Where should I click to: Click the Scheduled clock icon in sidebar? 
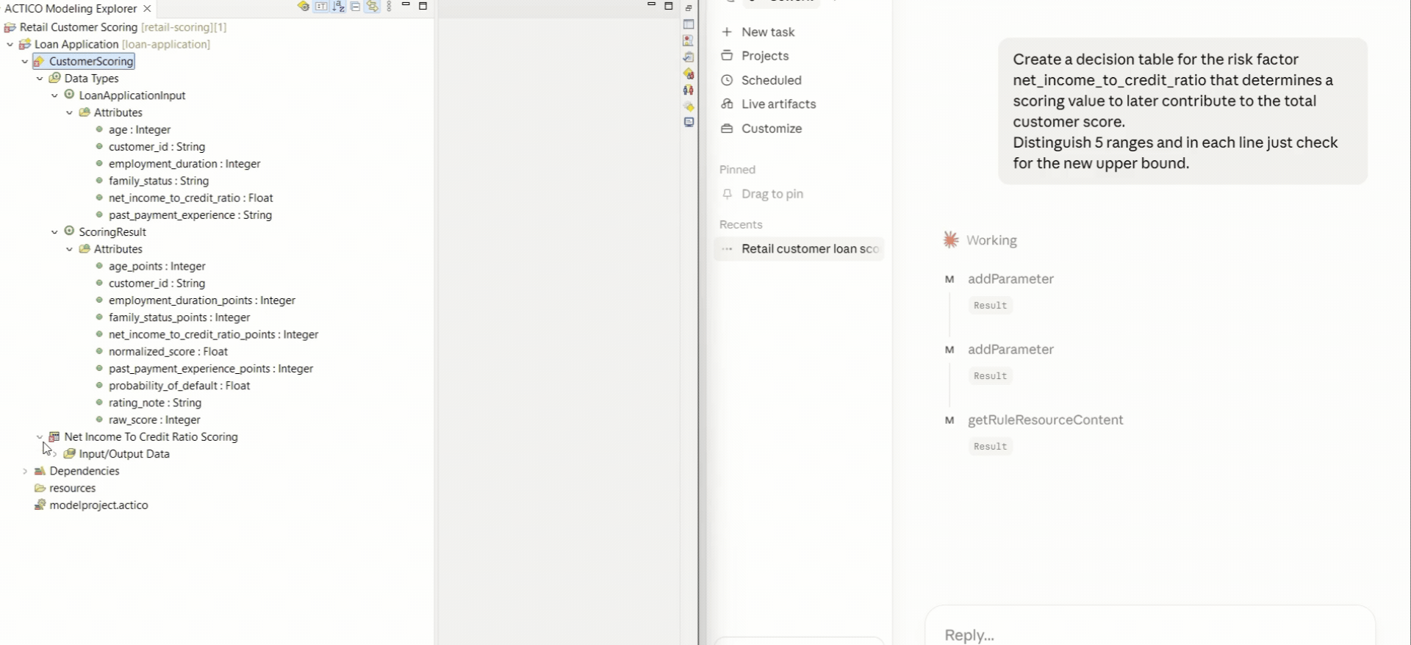(x=727, y=80)
